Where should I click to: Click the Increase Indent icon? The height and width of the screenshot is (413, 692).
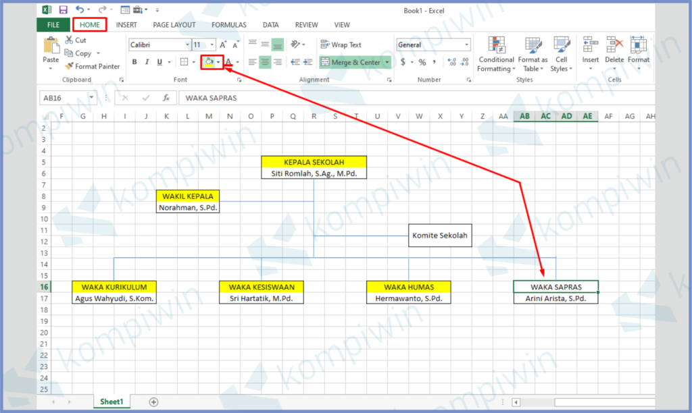pyautogui.click(x=310, y=62)
